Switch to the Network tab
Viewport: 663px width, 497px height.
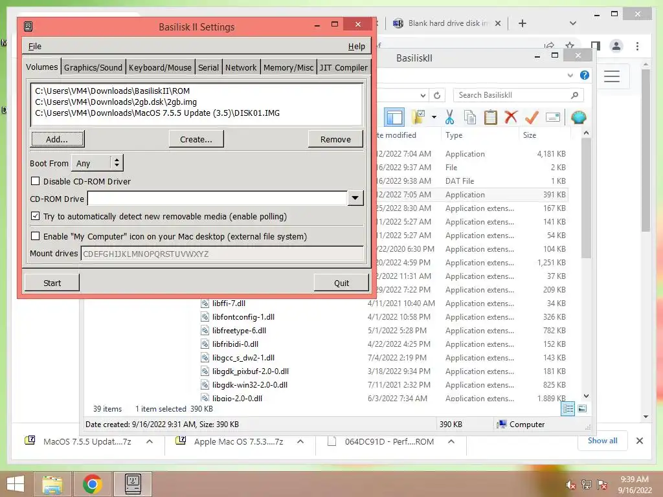click(x=241, y=67)
